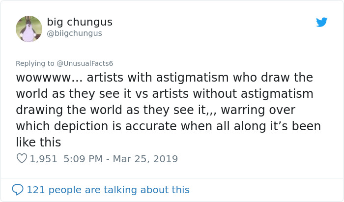Image resolution: width=344 pixels, height=202 pixels.
Task: Click the "like this" final tweet line
Action: (x=38, y=143)
